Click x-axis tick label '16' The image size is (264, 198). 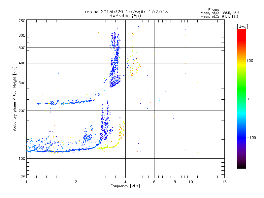click(224, 182)
